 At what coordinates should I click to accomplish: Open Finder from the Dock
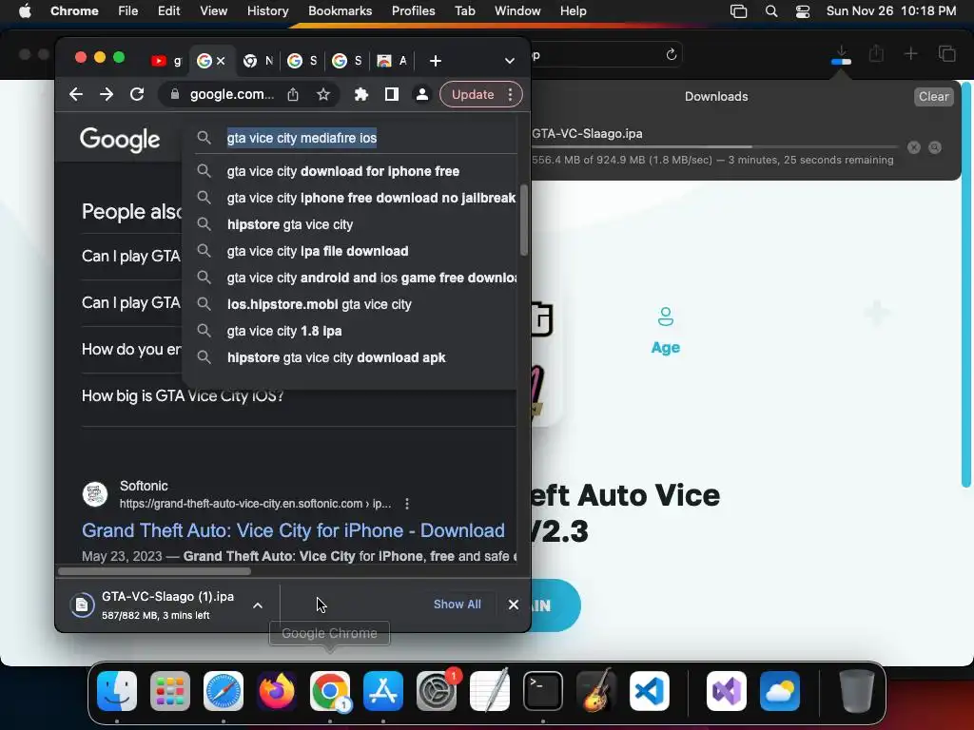[x=117, y=691]
